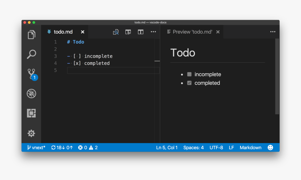
Task: Open the Explorer view in activity bar
Action: point(31,35)
